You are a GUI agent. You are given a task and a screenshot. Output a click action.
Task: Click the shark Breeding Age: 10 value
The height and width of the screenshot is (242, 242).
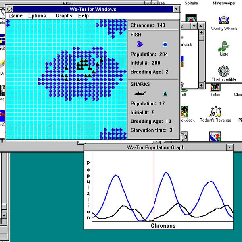[151, 121]
